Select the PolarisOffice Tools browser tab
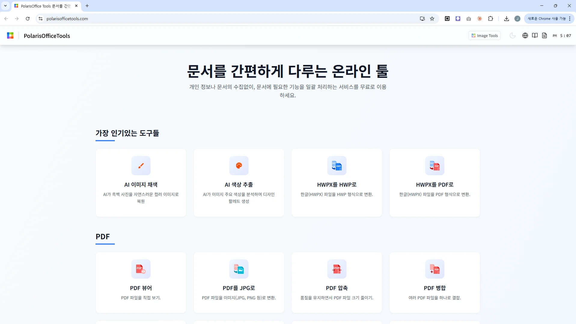The height and width of the screenshot is (324, 576). pos(46,6)
